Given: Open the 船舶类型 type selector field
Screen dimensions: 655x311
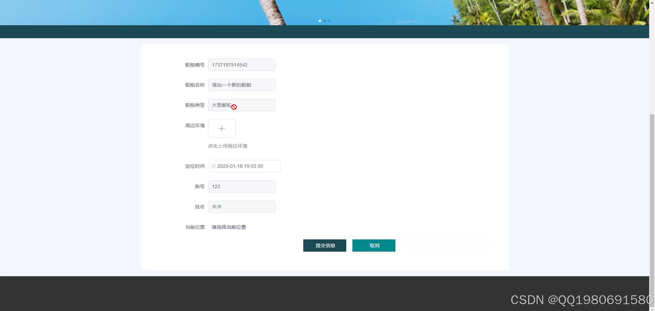Looking at the screenshot, I should pos(242,105).
